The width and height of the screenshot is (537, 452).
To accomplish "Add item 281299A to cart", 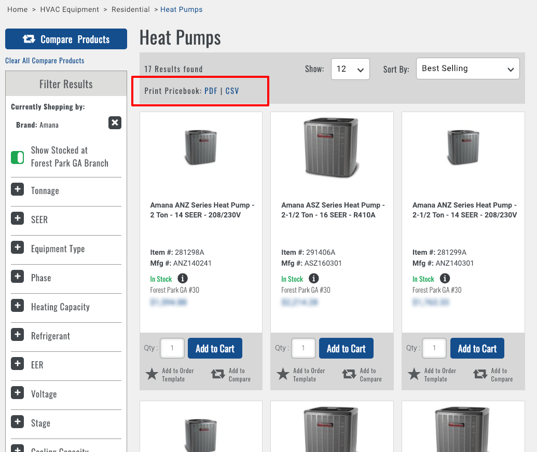I will [477, 348].
